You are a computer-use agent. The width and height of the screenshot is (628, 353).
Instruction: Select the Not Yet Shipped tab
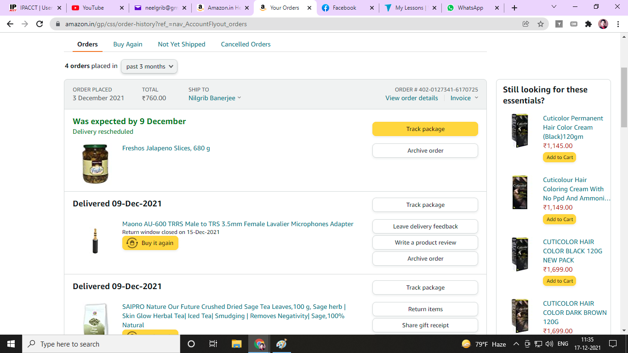182,44
